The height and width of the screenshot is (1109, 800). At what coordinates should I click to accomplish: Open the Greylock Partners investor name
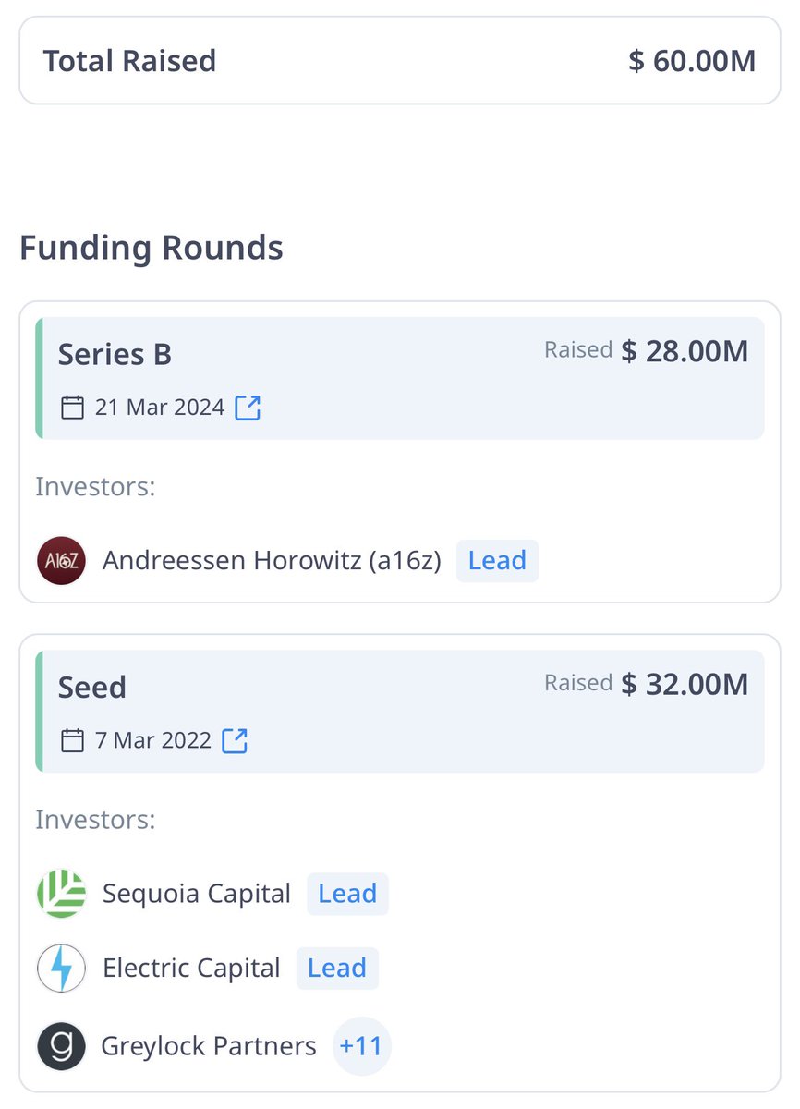pos(209,1046)
